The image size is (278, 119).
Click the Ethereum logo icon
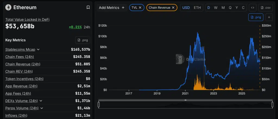pos(8,7)
